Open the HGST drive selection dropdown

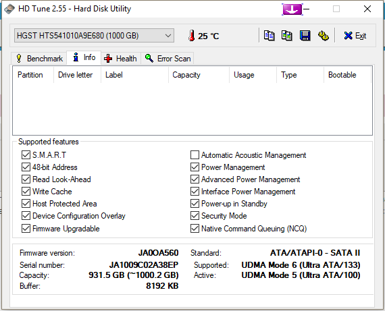point(94,36)
